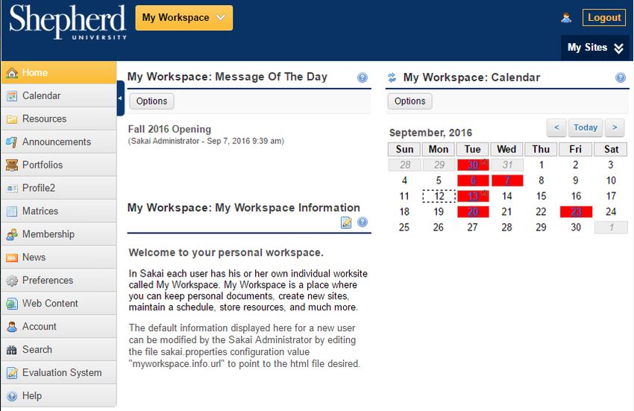The image size is (634, 411).
Task: Select red highlighted September 23 date
Action: pos(576,212)
